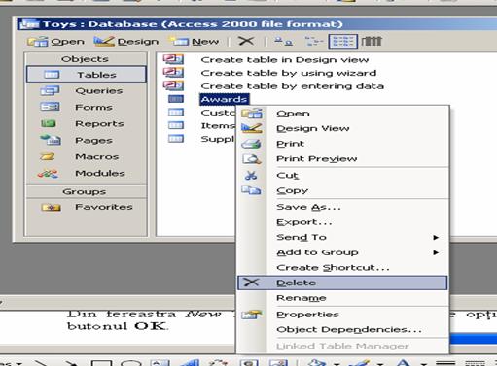The height and width of the screenshot is (366, 497).
Task: Click the New button in database toolbar
Action: [194, 42]
